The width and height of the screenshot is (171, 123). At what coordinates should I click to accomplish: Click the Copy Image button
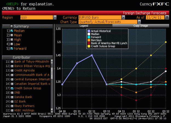point(141,26)
